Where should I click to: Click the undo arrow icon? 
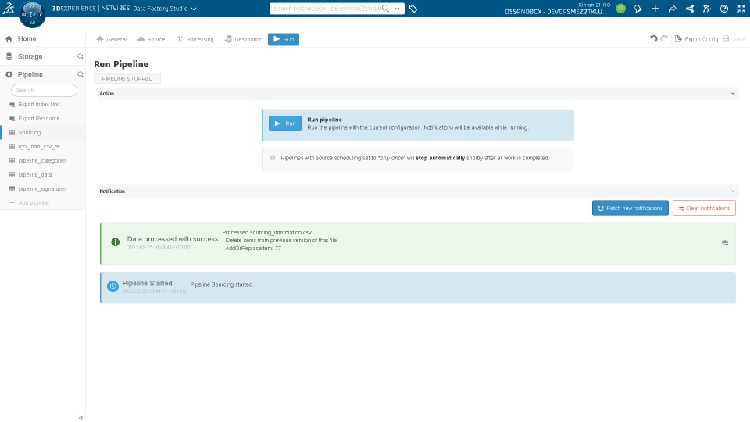pos(653,39)
